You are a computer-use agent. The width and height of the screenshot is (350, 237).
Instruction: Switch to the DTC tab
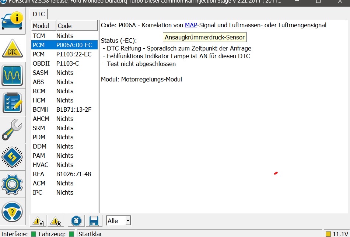click(39, 14)
